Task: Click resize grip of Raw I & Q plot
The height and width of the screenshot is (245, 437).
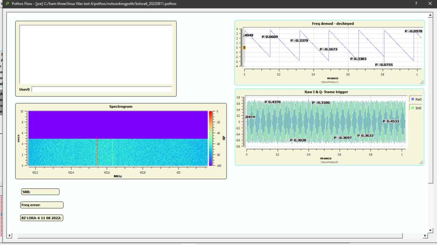Action: click(x=421, y=163)
